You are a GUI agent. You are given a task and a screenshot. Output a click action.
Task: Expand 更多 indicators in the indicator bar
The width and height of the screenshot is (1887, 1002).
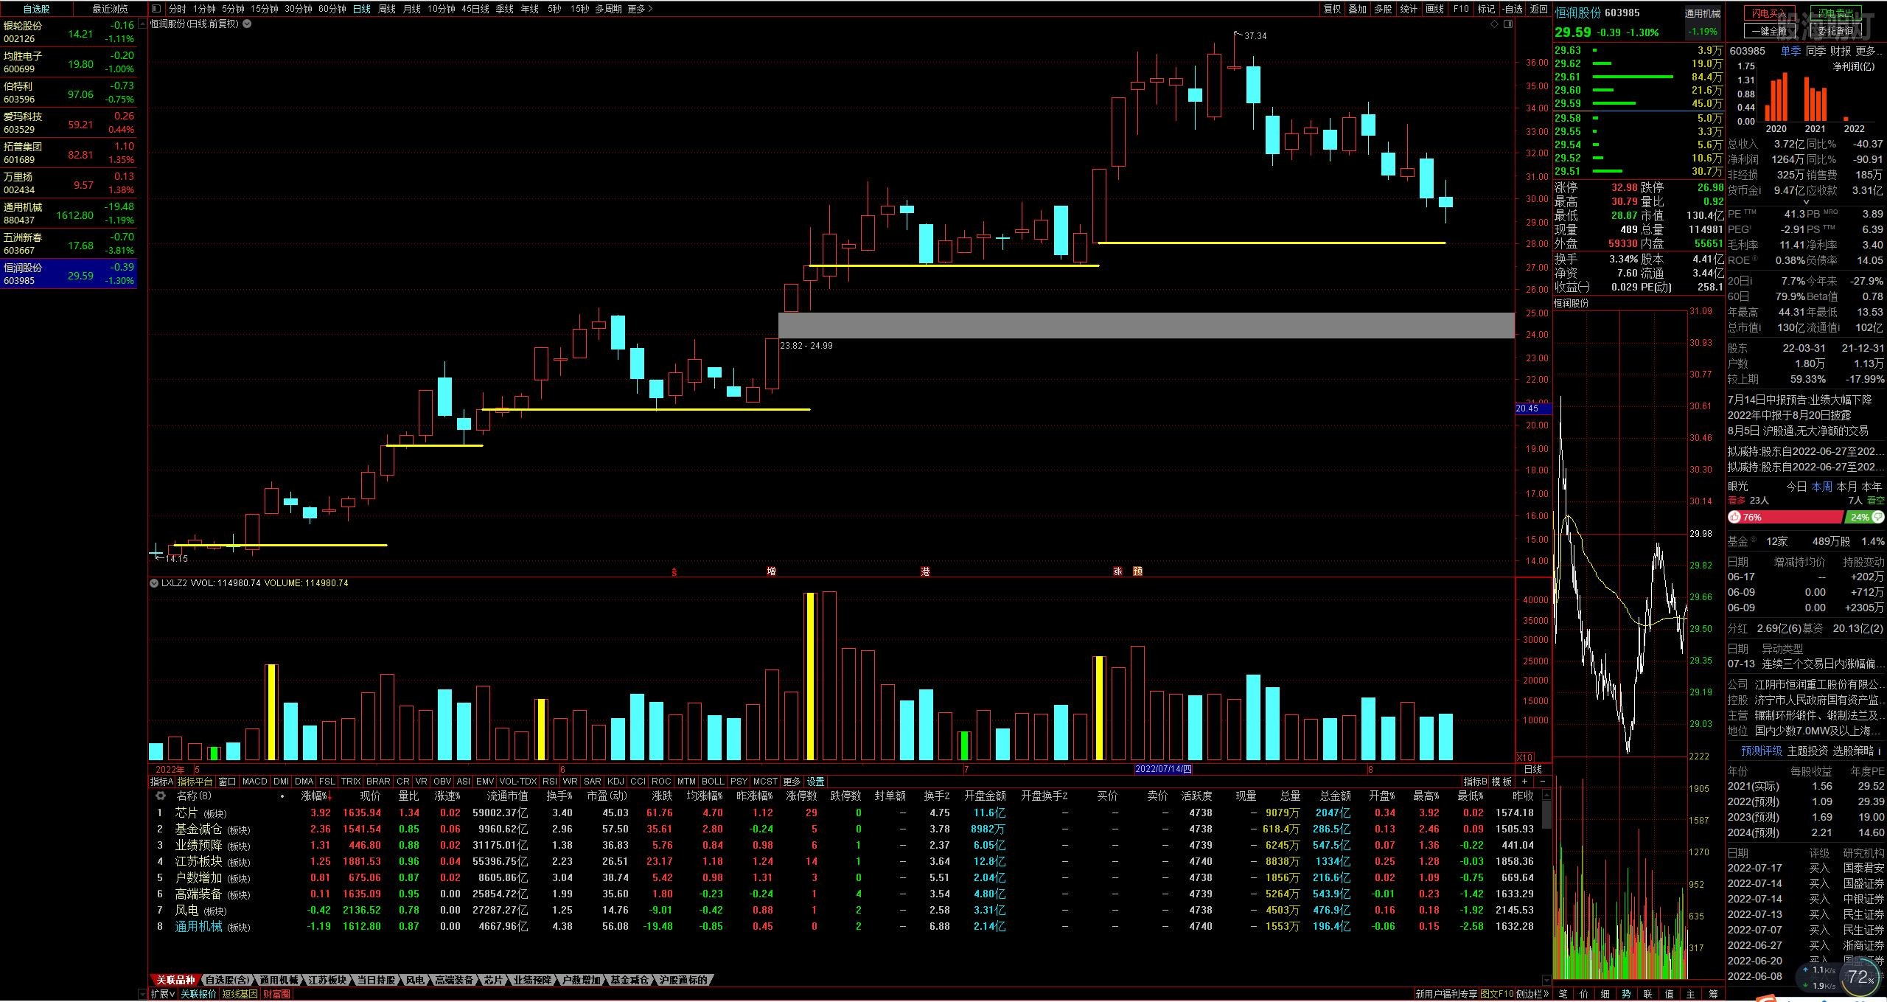pos(792,782)
